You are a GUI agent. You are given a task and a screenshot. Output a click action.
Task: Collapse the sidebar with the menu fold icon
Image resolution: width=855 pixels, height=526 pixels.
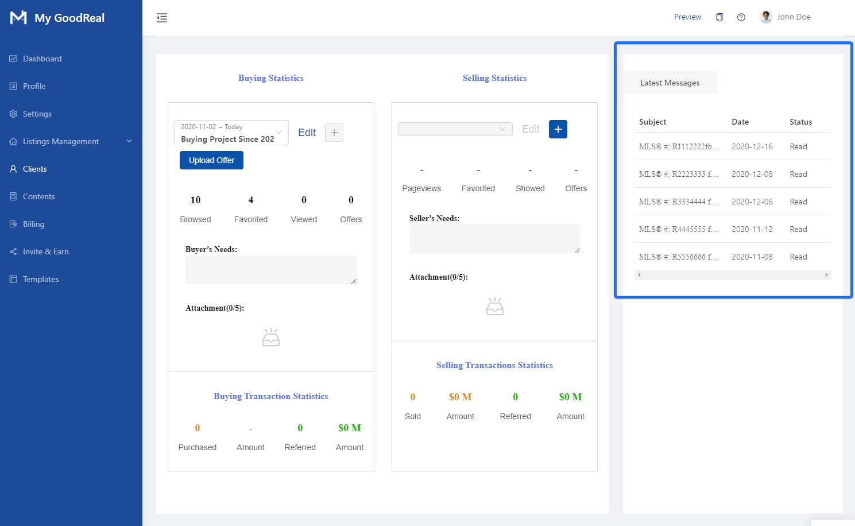point(162,18)
